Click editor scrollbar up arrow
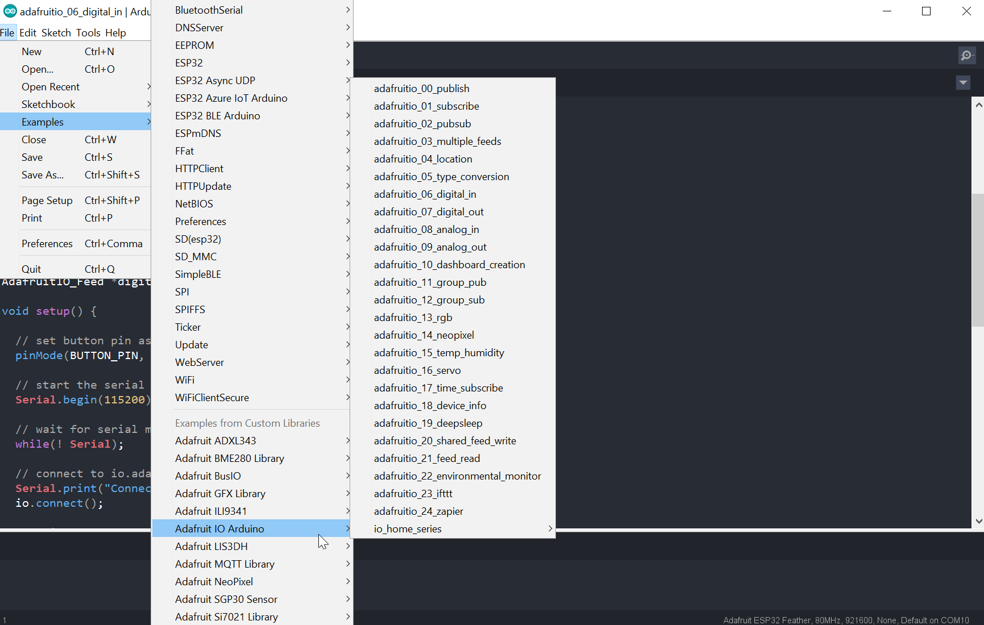The height and width of the screenshot is (625, 984). pos(978,105)
